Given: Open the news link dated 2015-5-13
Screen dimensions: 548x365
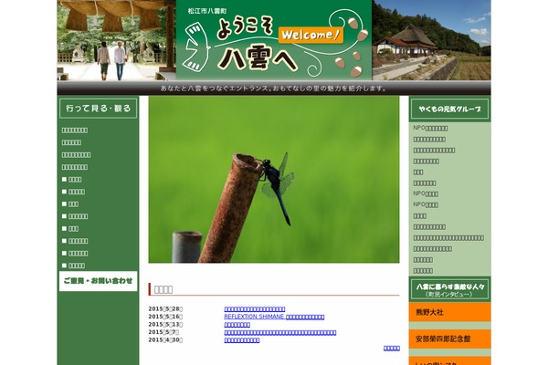Looking at the screenshot, I should pyautogui.click(x=237, y=325).
